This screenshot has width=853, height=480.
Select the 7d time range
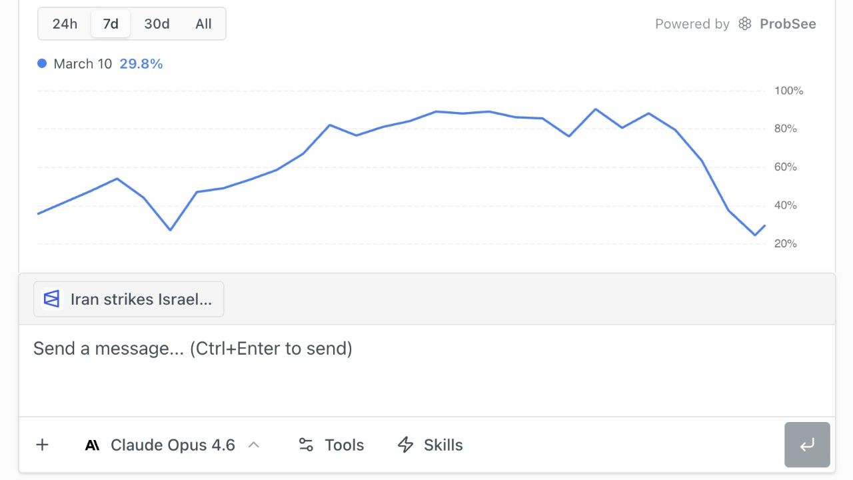[111, 24]
